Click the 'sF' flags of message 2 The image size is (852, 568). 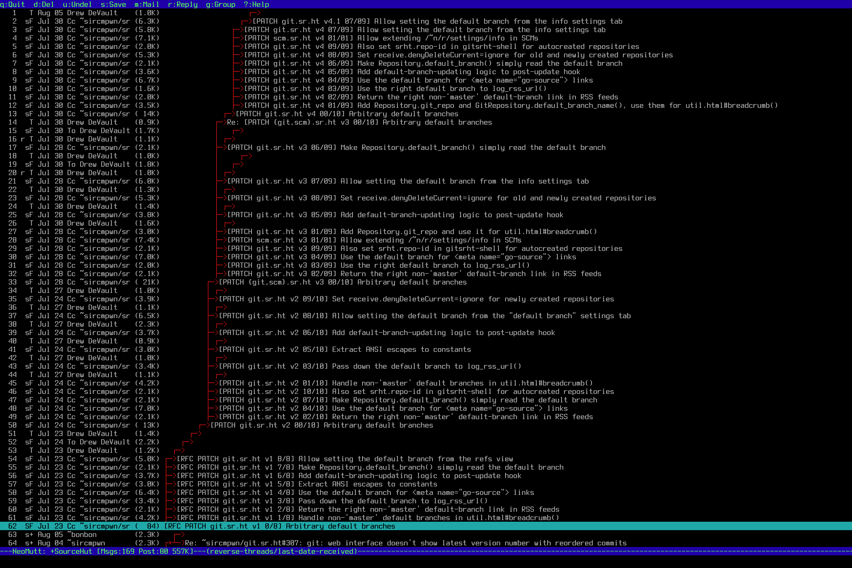tap(29, 21)
